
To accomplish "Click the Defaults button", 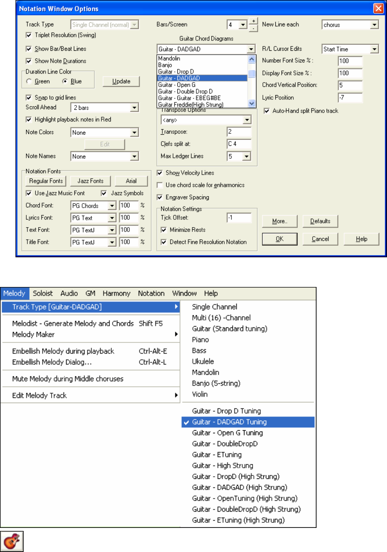I will point(320,222).
